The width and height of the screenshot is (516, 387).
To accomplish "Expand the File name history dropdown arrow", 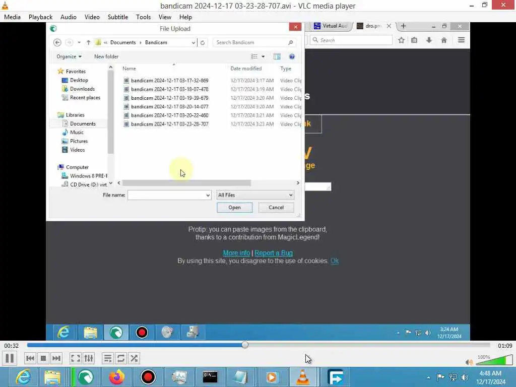I will point(208,195).
